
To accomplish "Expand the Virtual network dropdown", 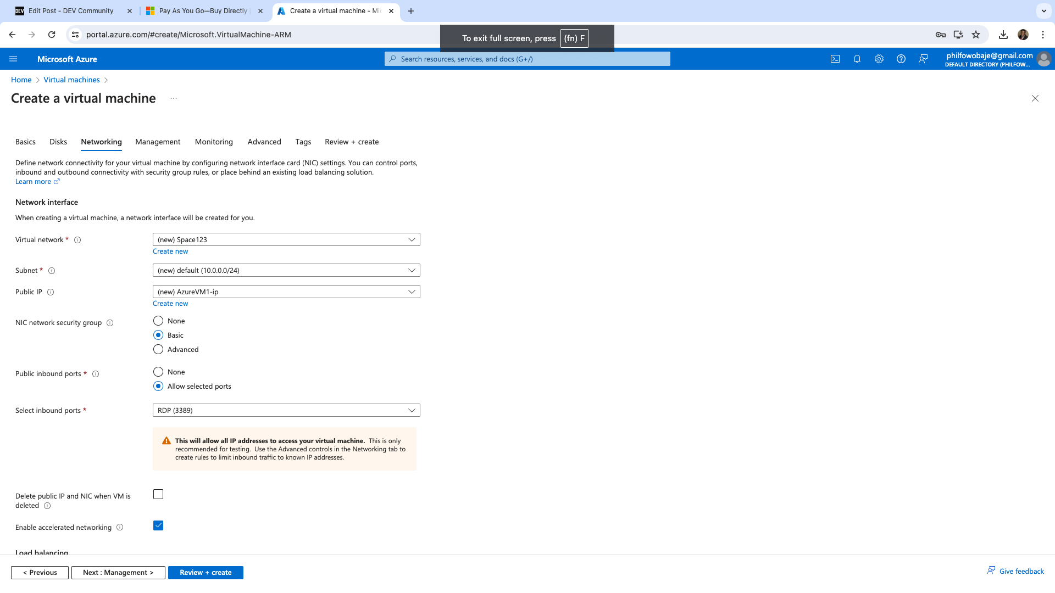I will click(286, 240).
